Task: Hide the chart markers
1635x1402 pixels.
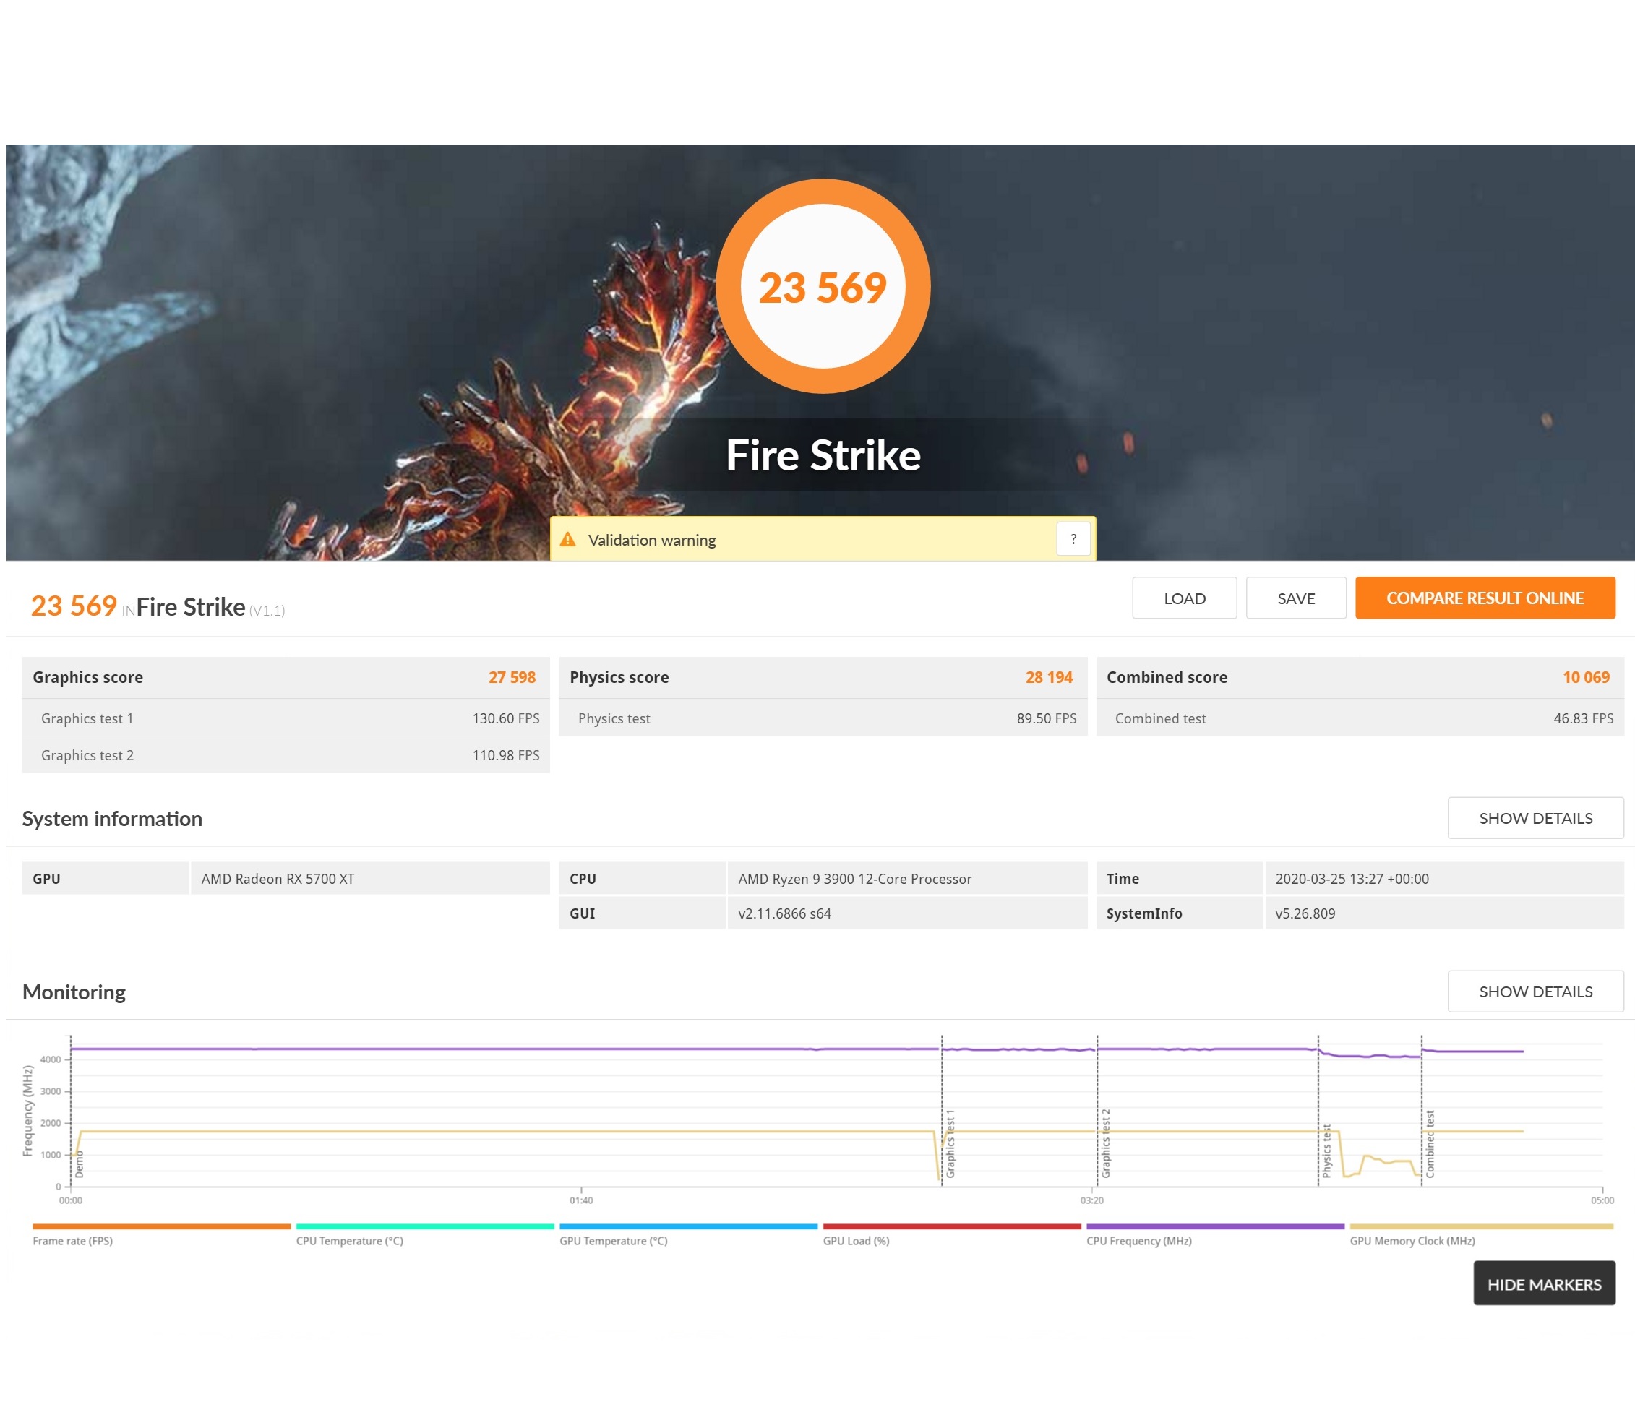Action: 1543,1284
